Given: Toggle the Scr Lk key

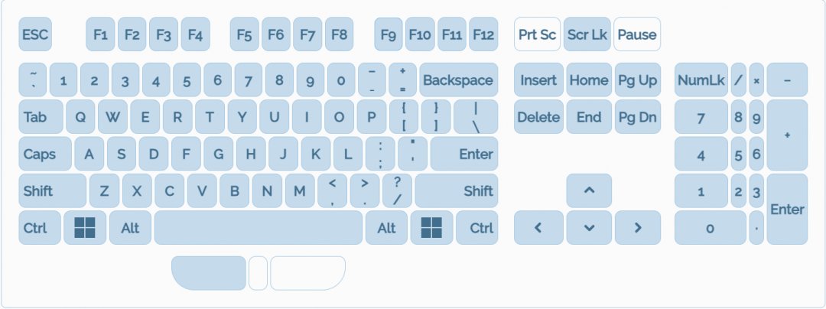Looking at the screenshot, I should (x=587, y=34).
